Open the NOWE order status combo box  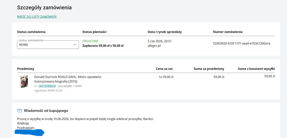[x=48, y=45]
